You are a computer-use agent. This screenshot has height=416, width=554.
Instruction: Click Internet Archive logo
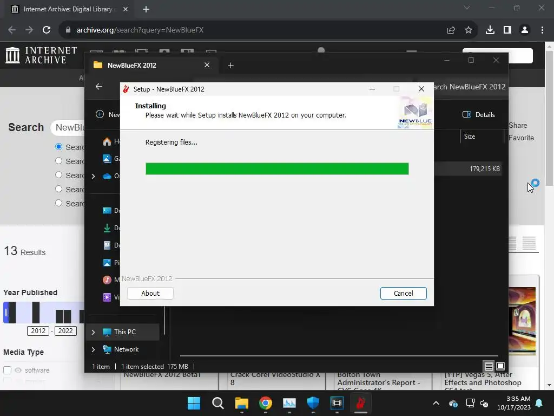41,55
